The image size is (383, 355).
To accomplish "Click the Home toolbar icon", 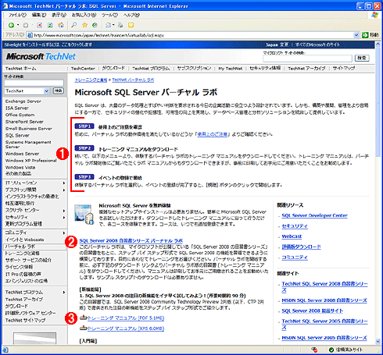I will coord(61,25).
